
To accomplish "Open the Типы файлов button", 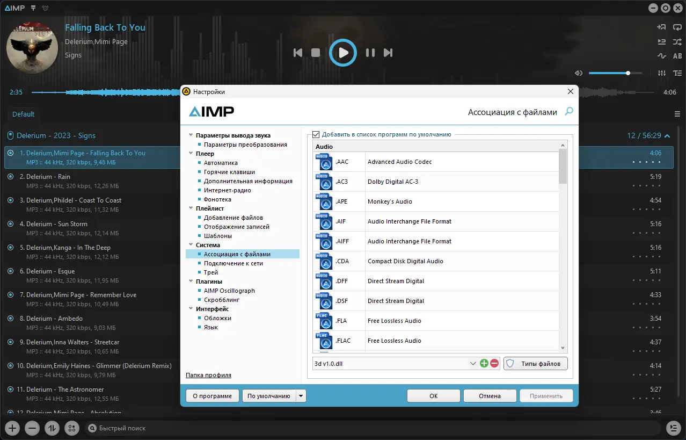I will (x=536, y=364).
